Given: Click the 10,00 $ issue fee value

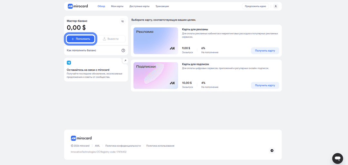Looking at the screenshot, I should 187,83.
